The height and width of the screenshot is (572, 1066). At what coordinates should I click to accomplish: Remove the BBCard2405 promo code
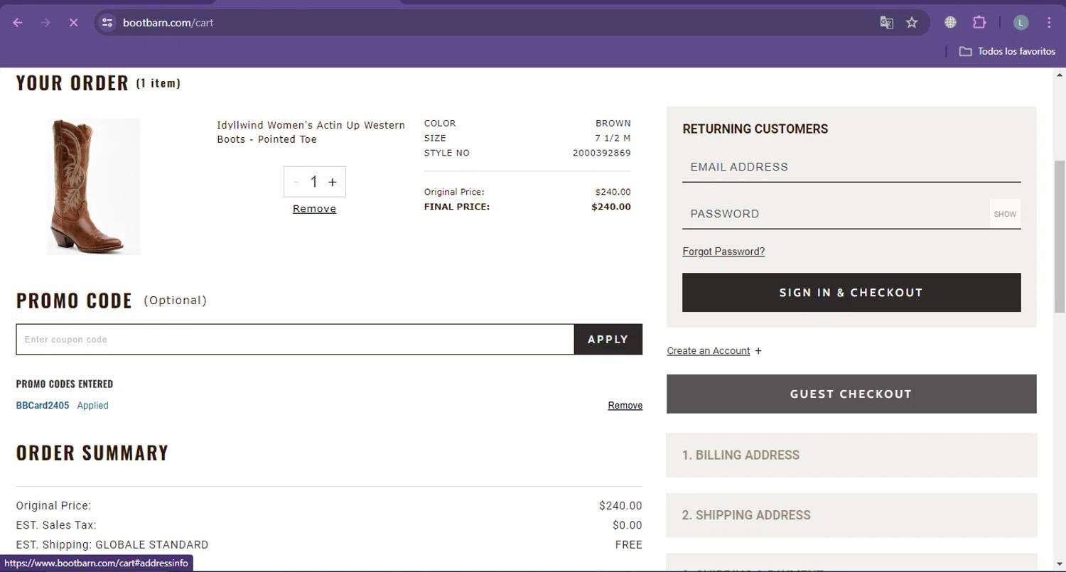click(x=624, y=405)
